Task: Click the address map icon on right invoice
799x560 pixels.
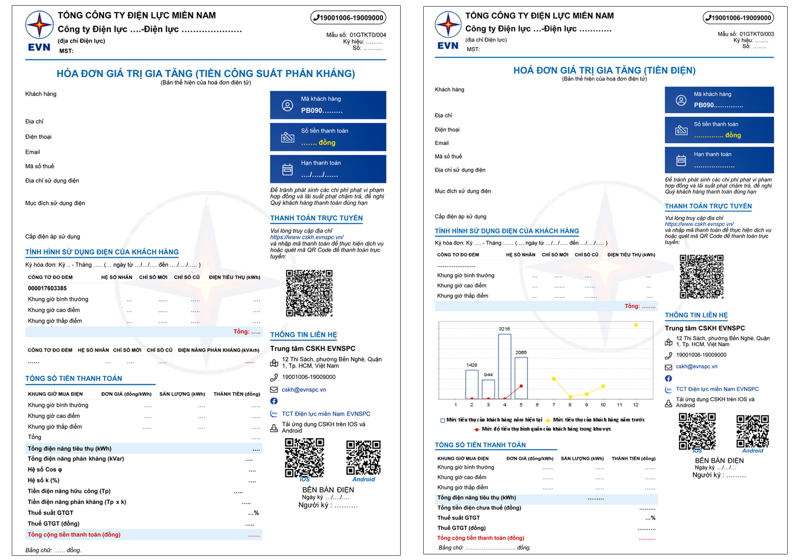Action: coord(668,342)
